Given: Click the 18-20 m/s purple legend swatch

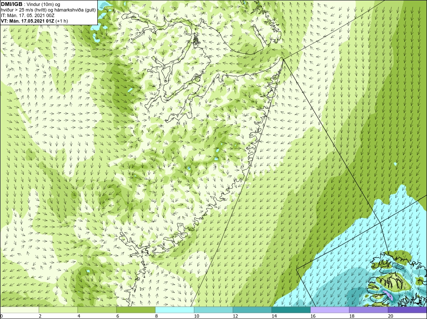Looking at the screenshot, I should click(x=369, y=310).
